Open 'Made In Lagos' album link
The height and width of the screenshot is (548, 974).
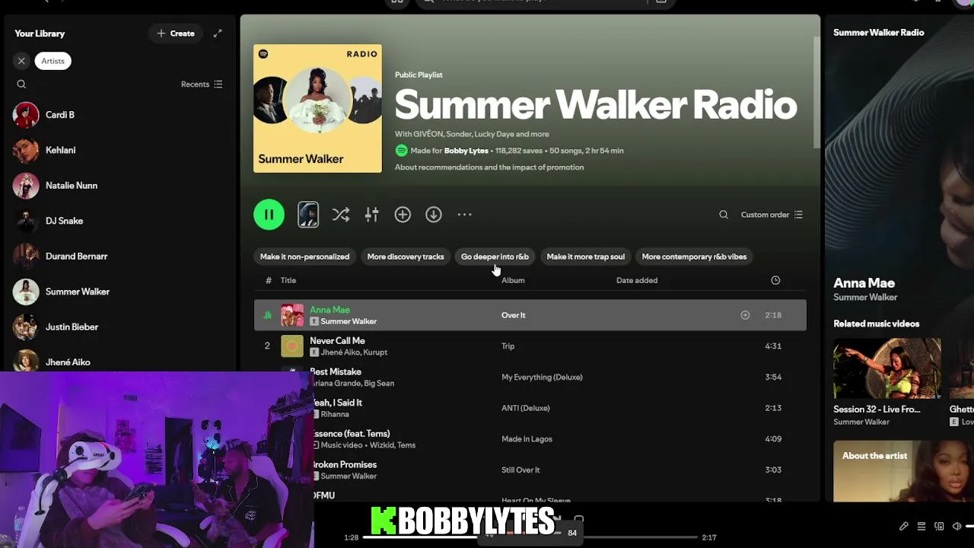tap(527, 439)
